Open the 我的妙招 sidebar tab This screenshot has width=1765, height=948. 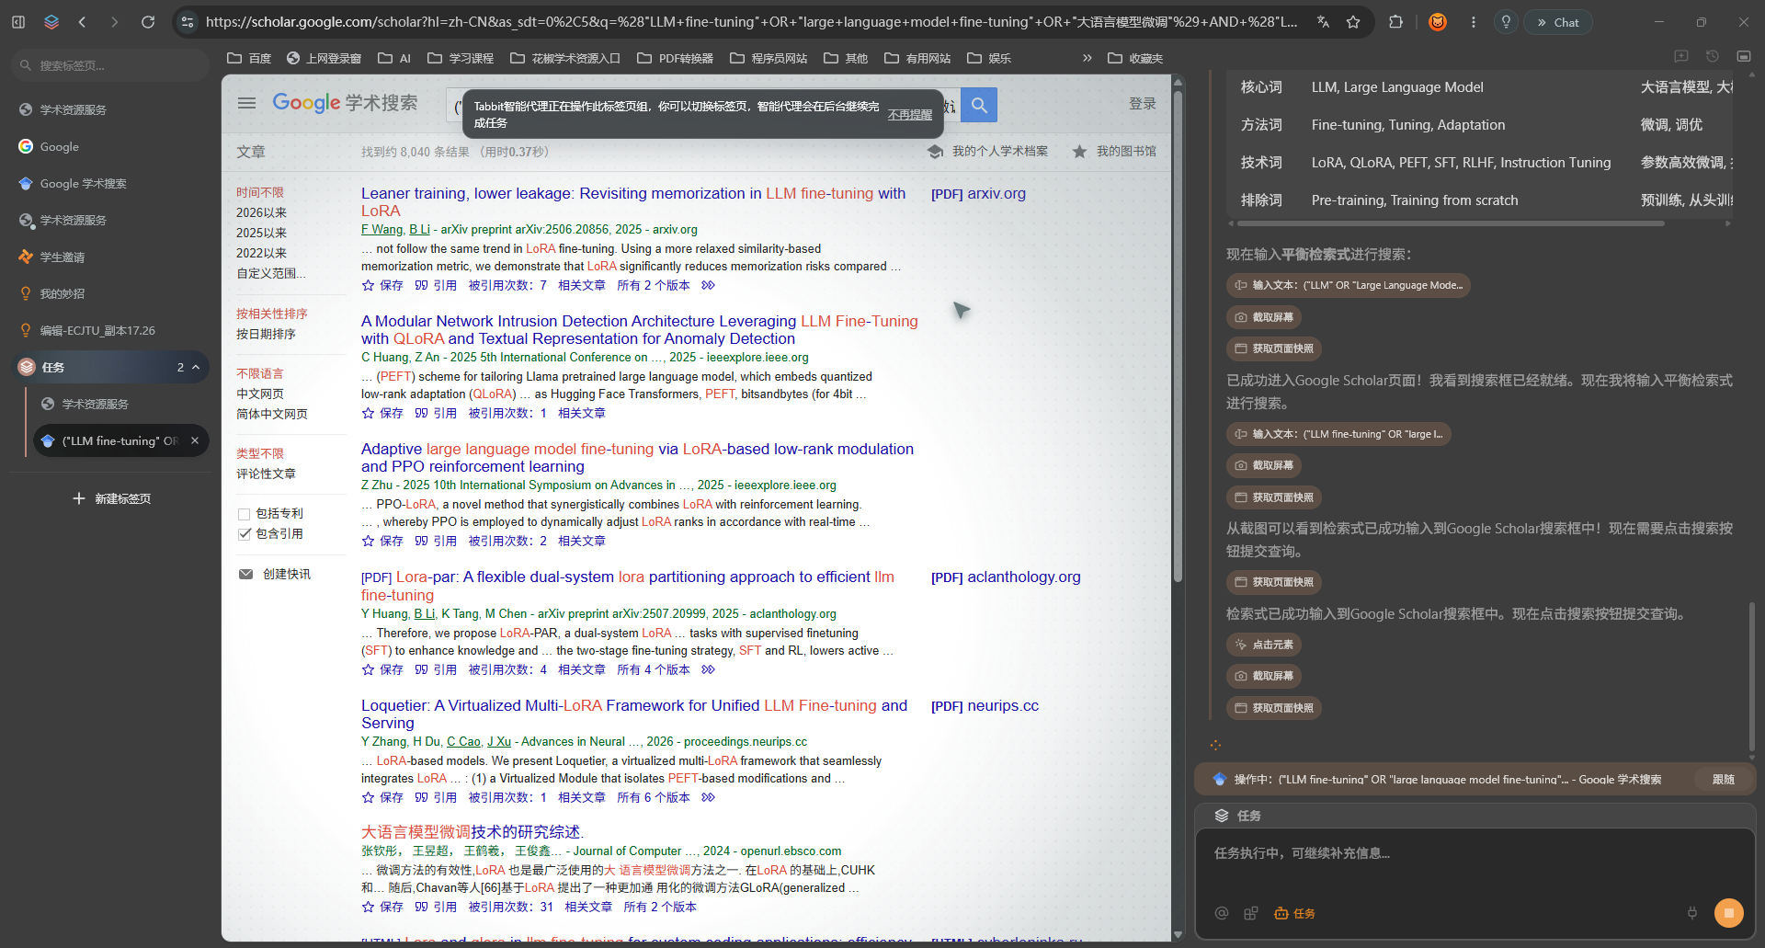click(x=110, y=293)
